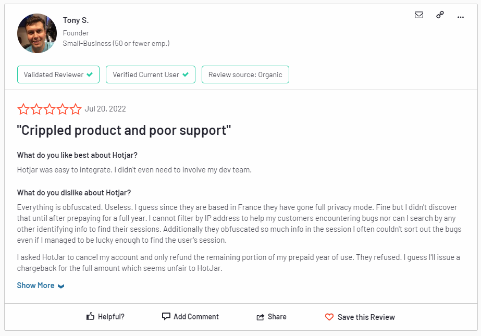481x336 pixels.
Task: Select the fifth rating star
Action: pyautogui.click(x=76, y=109)
